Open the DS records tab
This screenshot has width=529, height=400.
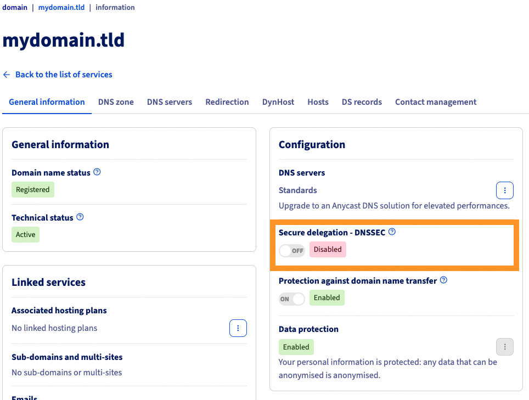coord(362,102)
